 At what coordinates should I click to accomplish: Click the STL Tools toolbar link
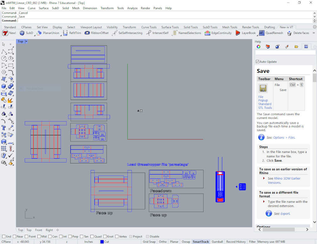[x=265, y=108]
